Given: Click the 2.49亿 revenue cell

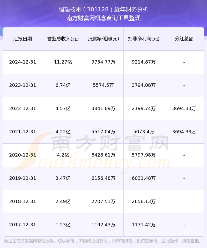Looking at the screenshot, I should pyautogui.click(x=63, y=202).
